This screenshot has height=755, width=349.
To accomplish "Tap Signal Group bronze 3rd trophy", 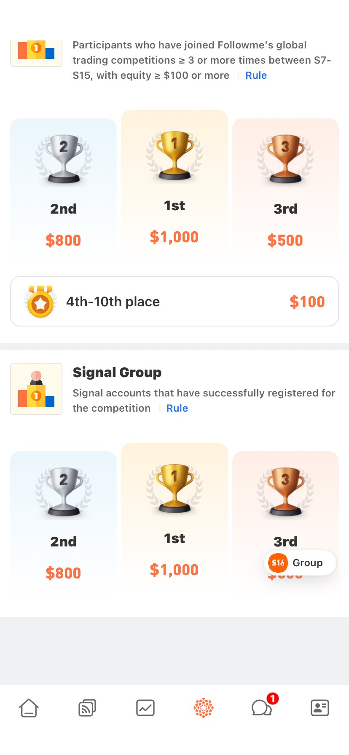I will [x=285, y=492].
